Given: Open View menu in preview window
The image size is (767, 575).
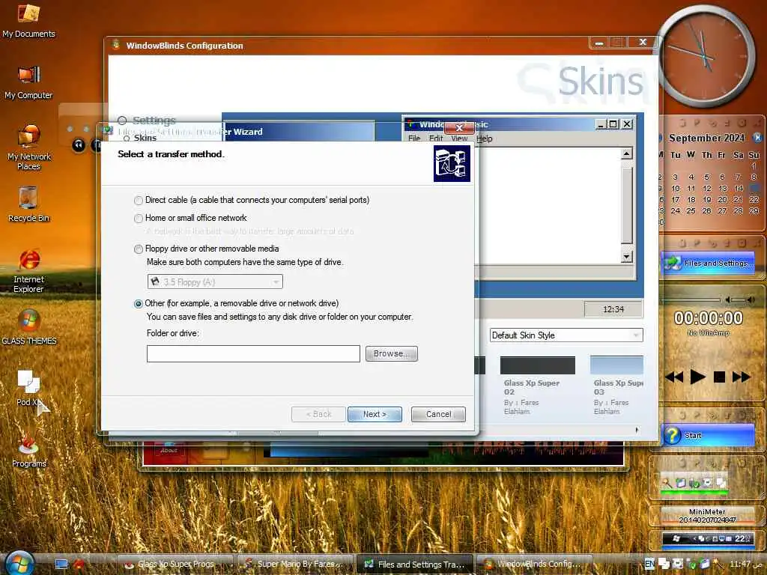Looking at the screenshot, I should (x=459, y=139).
